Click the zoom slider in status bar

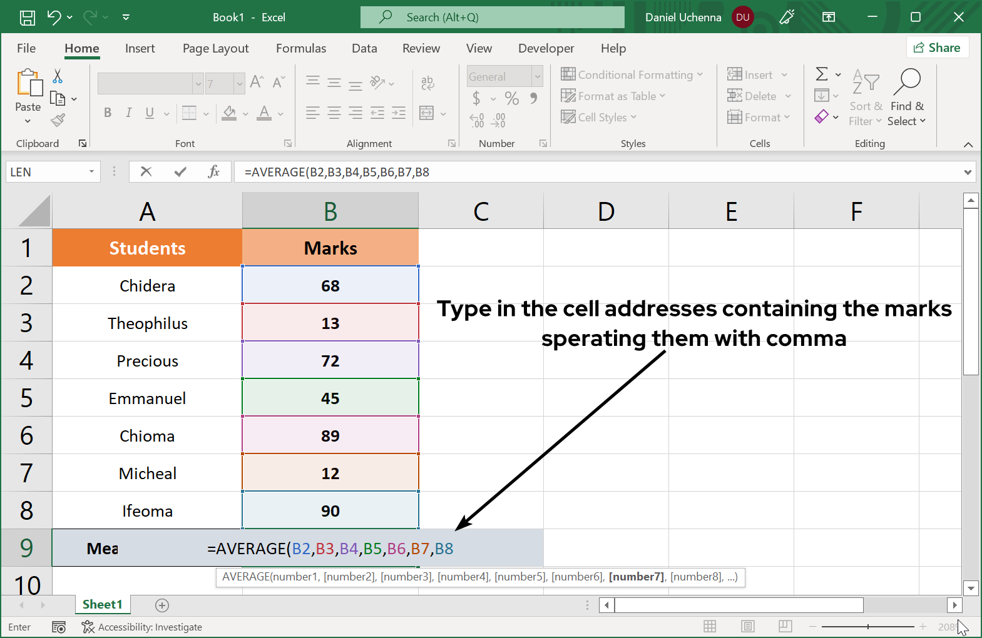867,626
